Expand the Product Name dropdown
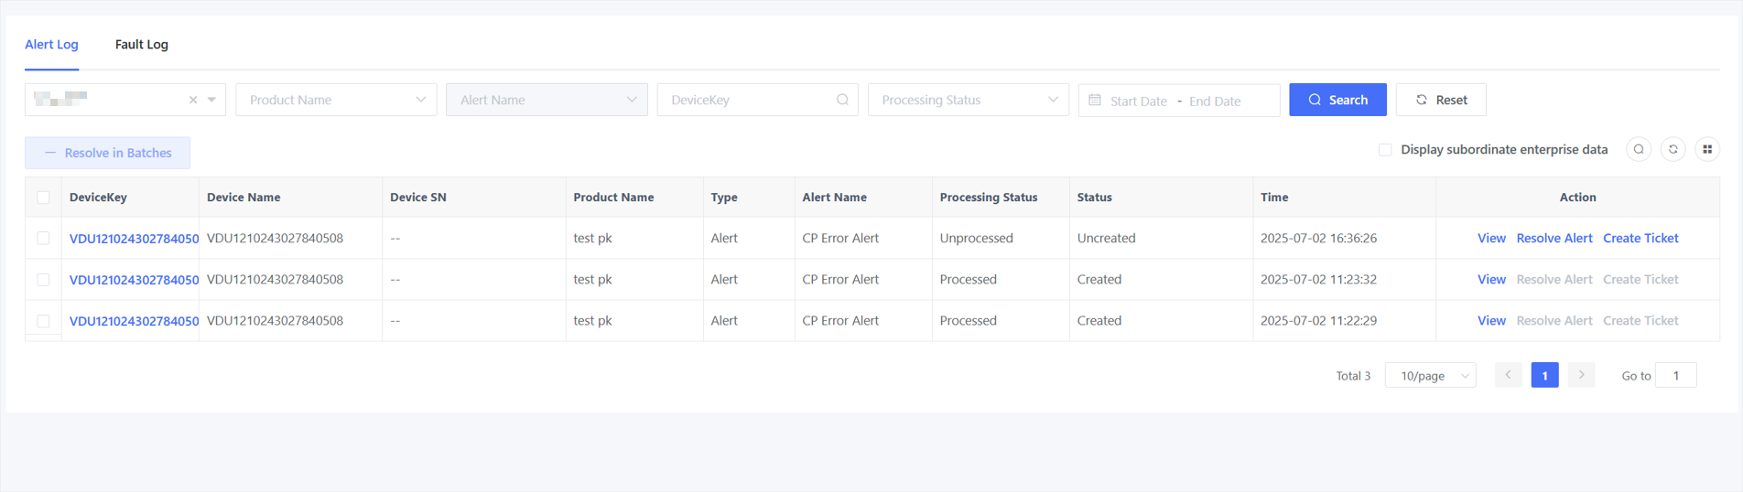The width and height of the screenshot is (1743, 492). [336, 100]
